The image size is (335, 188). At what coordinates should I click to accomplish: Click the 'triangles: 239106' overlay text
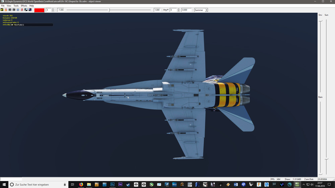(x=10, y=18)
